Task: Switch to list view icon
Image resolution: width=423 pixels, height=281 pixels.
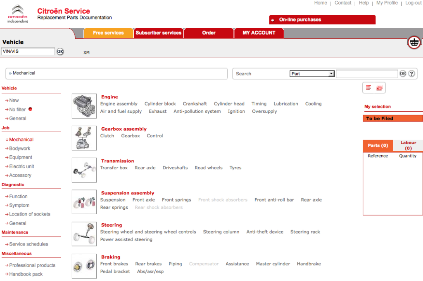Action: (x=368, y=88)
